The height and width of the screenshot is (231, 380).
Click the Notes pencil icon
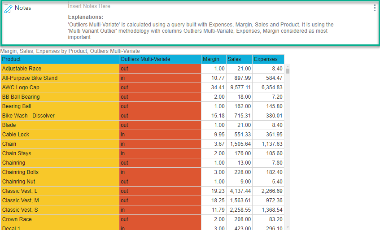pos(8,8)
